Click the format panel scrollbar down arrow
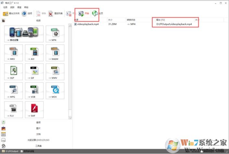This screenshot has width=229, height=154. [x=70, y=118]
